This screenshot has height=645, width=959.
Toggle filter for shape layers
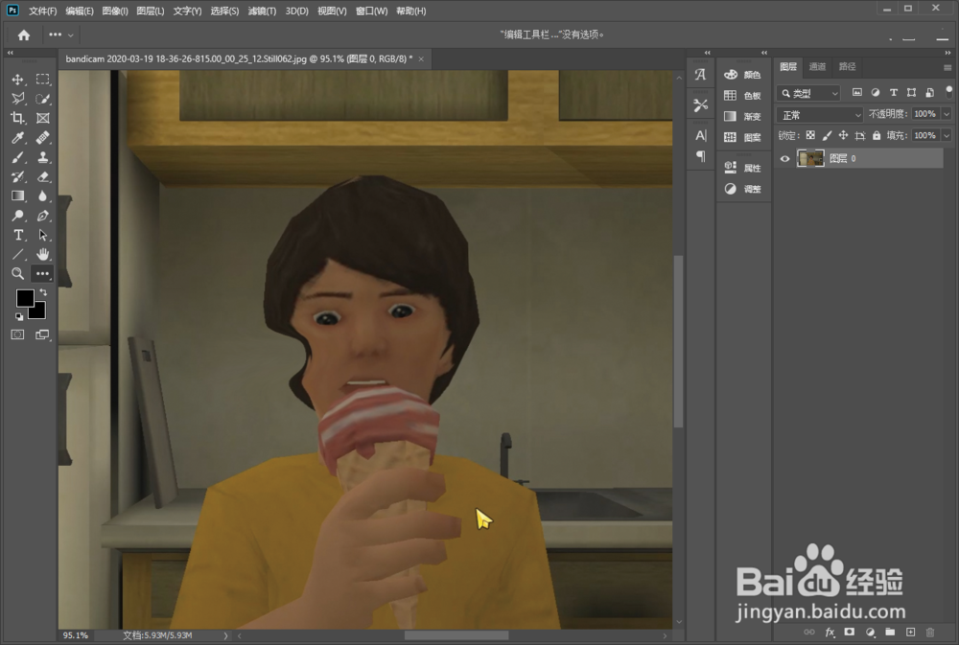coord(911,92)
